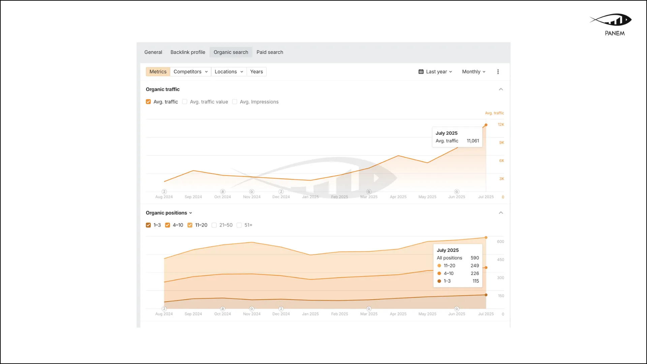Switch to the Backlink profile tab
Viewport: 647px width, 364px height.
188,52
